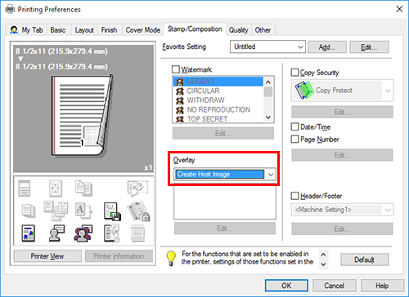
Task: Click the rotating pages icon with dashed outline
Action: coord(137,188)
